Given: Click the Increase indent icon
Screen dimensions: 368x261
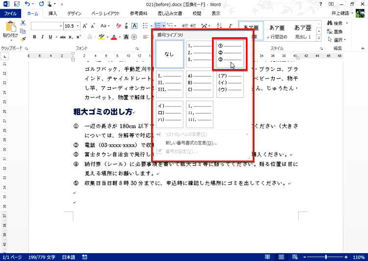Looking at the screenshot, I should point(193,26).
